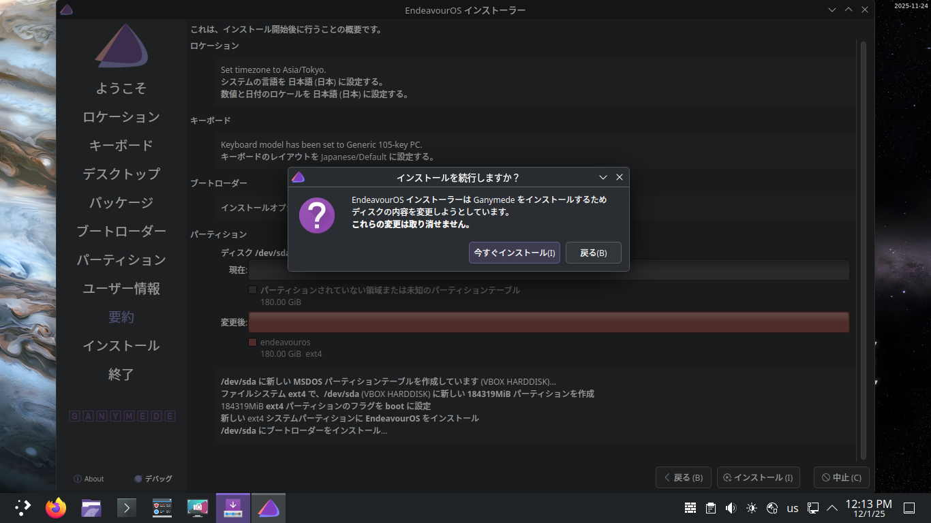Launch the screenshot tool from the taskbar

[x=198, y=508]
